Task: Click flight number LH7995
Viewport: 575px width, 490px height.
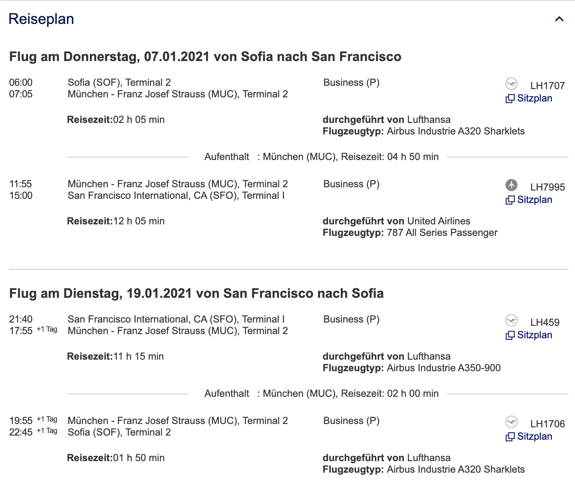Action: (x=547, y=187)
